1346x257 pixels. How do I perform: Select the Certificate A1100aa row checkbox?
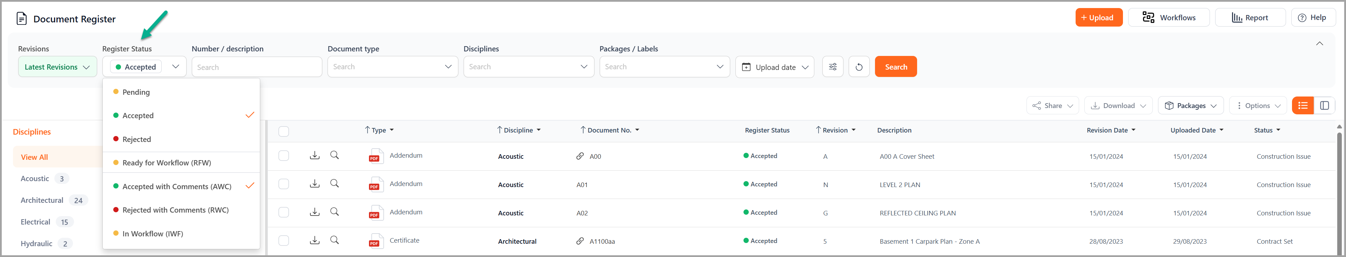[284, 241]
